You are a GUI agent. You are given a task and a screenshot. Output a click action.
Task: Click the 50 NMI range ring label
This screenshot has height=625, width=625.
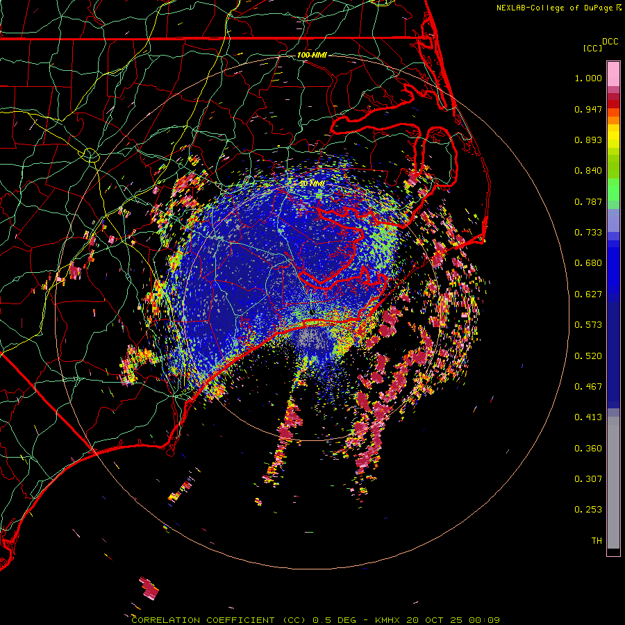(x=312, y=184)
